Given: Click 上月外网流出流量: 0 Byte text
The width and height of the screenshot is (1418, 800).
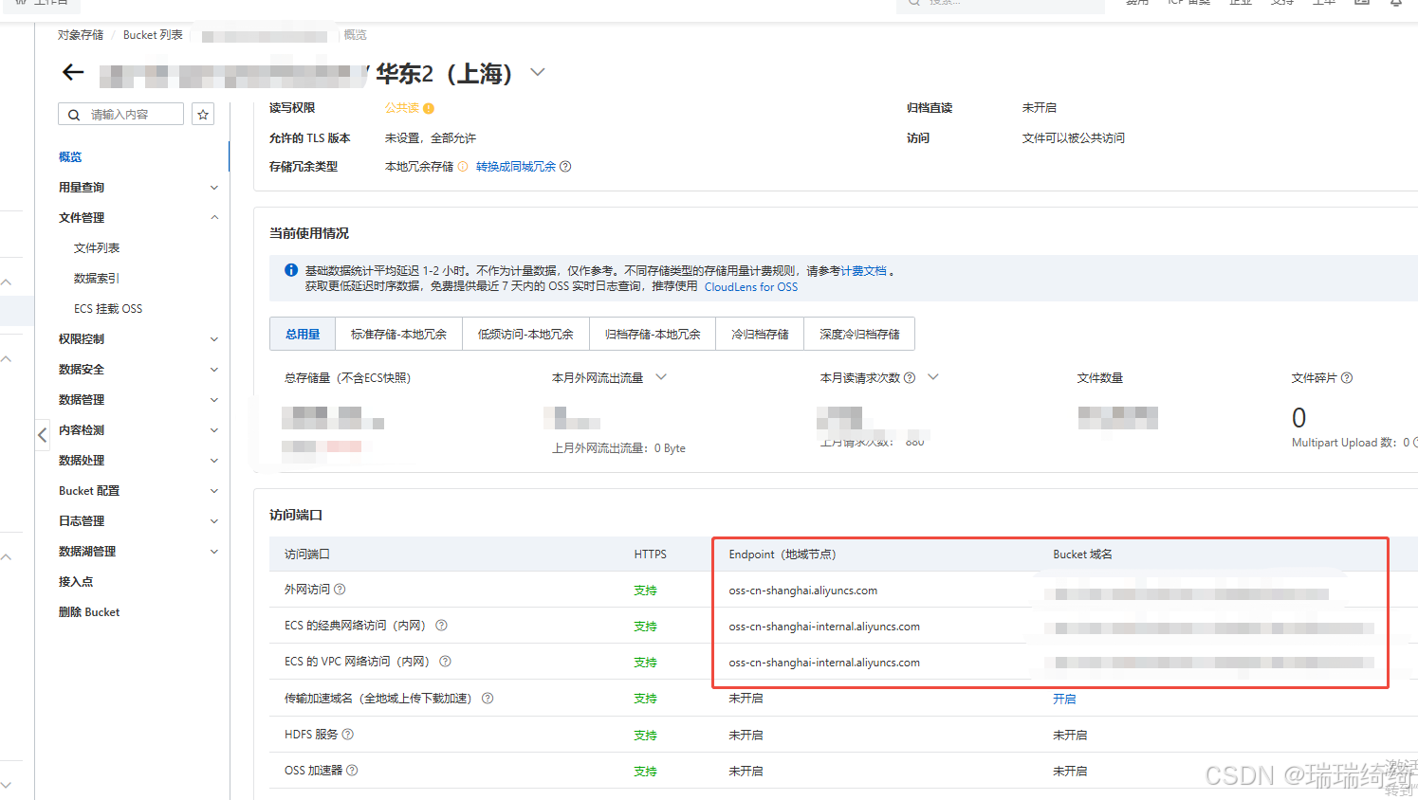Looking at the screenshot, I should point(618,448).
